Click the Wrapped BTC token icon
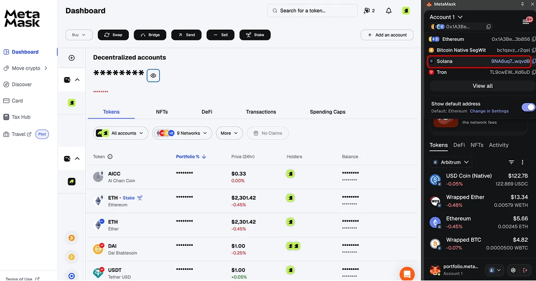The width and height of the screenshot is (536, 281). 435,244
